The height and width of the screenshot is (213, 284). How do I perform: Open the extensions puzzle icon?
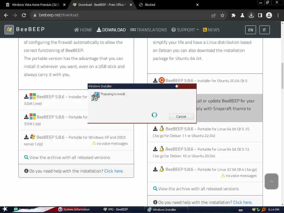[x=234, y=16]
